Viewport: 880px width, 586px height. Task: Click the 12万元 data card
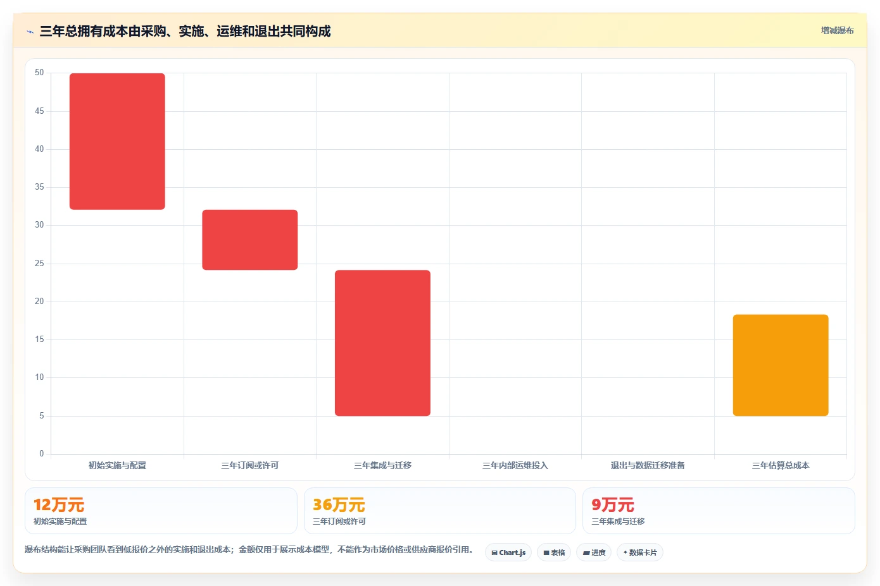click(x=161, y=511)
